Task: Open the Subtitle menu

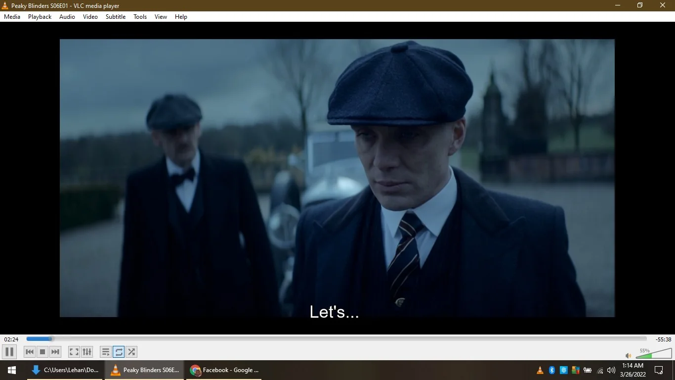Action: pos(116,17)
